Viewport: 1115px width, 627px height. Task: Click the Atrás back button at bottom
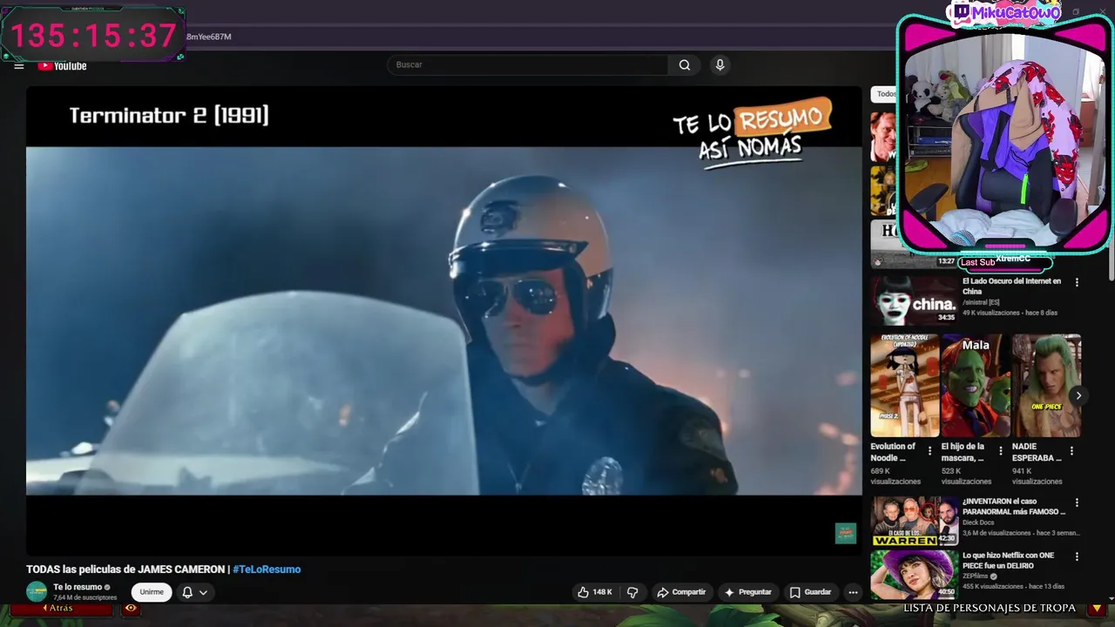(61, 608)
